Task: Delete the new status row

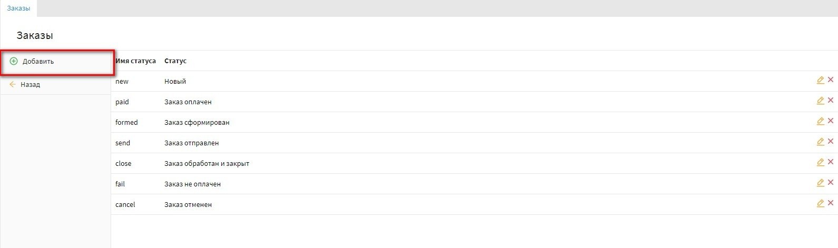Action: tap(831, 80)
